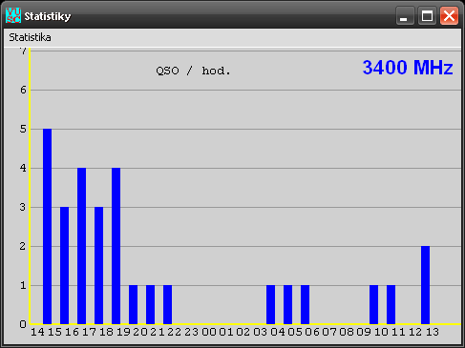The width and height of the screenshot is (465, 348).
Task: Click the y-axis value 5
Action: point(23,129)
